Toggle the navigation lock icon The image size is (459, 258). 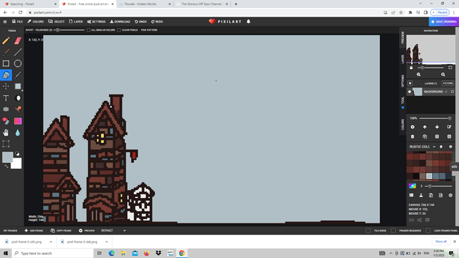click(411, 68)
